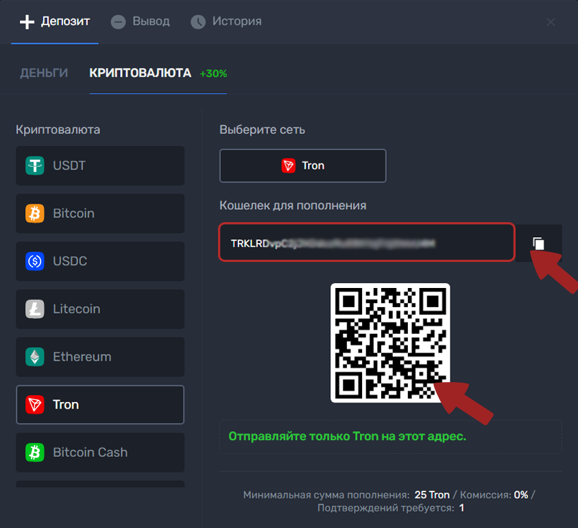Click the minus circle icon beside Вывод
578x528 pixels.
pos(119,22)
